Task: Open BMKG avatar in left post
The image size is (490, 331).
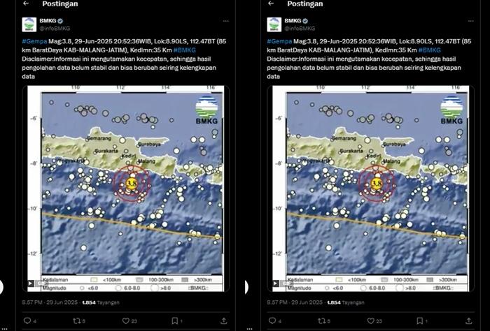Action: [29, 24]
